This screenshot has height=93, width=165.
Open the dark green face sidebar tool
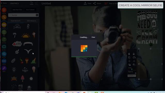4,40
